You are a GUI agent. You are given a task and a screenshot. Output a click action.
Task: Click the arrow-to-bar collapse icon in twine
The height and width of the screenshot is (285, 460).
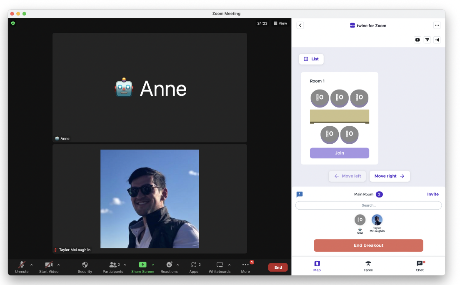pos(437,40)
